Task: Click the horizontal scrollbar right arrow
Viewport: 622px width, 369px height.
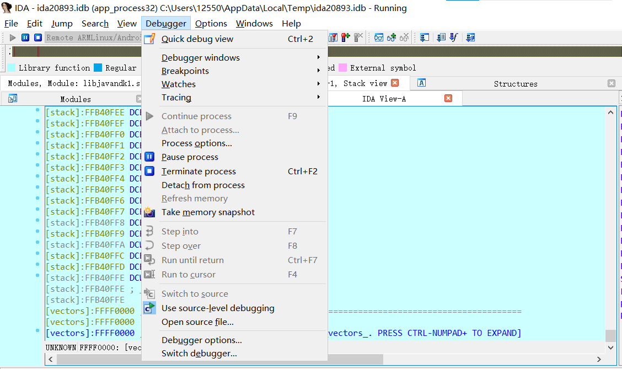Action: [x=599, y=359]
